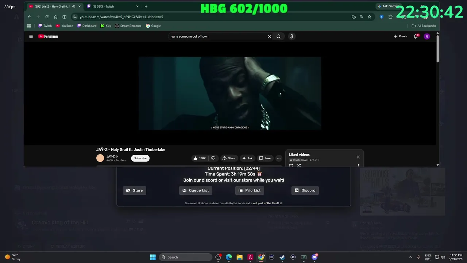The width and height of the screenshot is (467, 263).
Task: Mute the YouTube tab audio
Action: click(x=74, y=6)
